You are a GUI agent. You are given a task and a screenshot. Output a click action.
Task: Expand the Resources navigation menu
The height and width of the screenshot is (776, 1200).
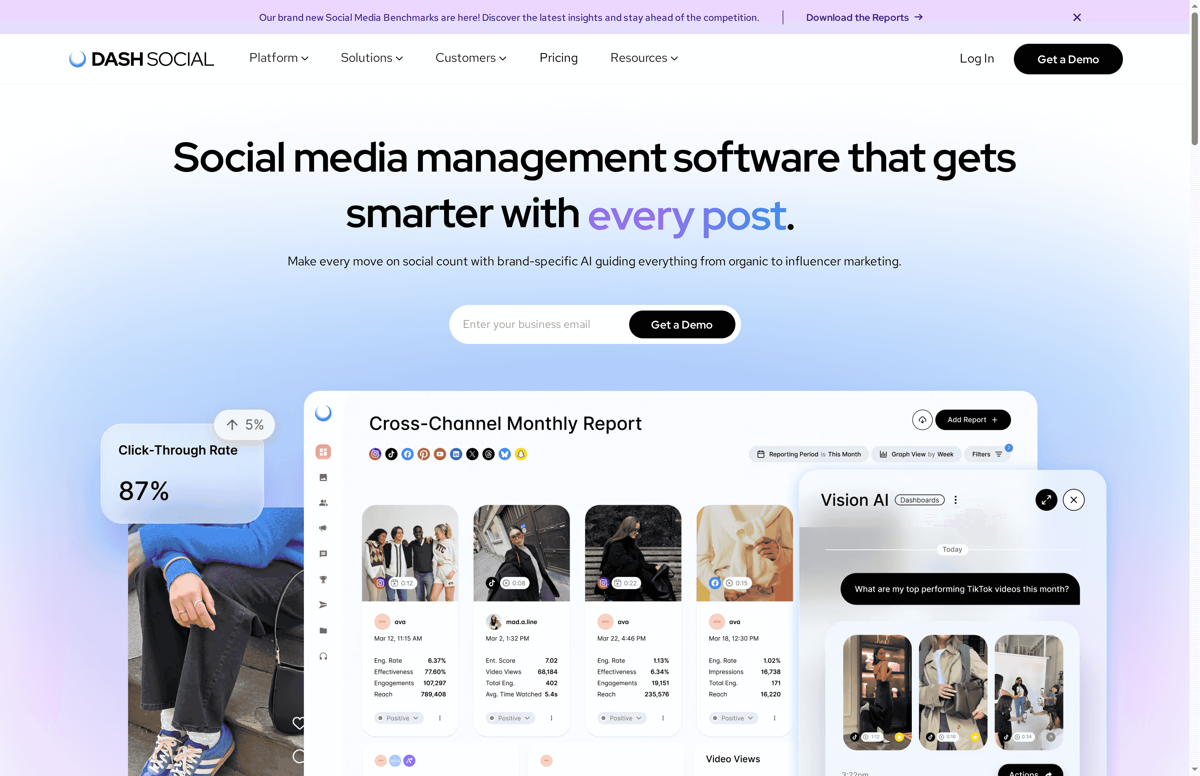[643, 58]
